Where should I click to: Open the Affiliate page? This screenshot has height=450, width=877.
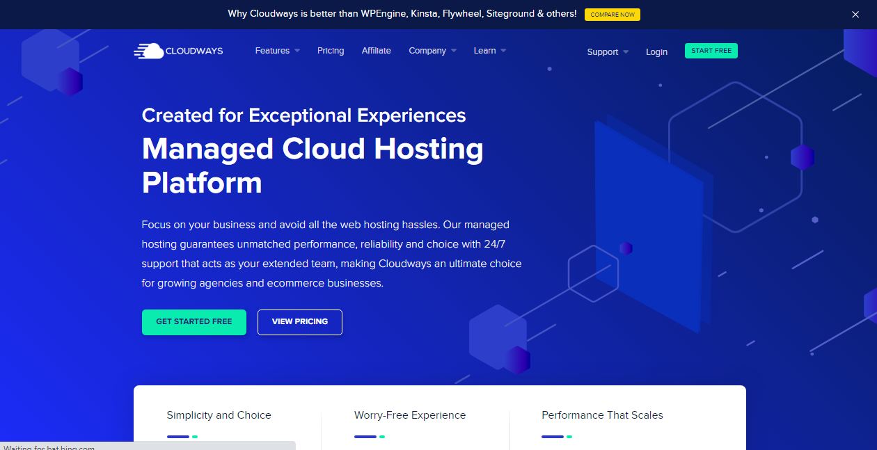pos(376,51)
